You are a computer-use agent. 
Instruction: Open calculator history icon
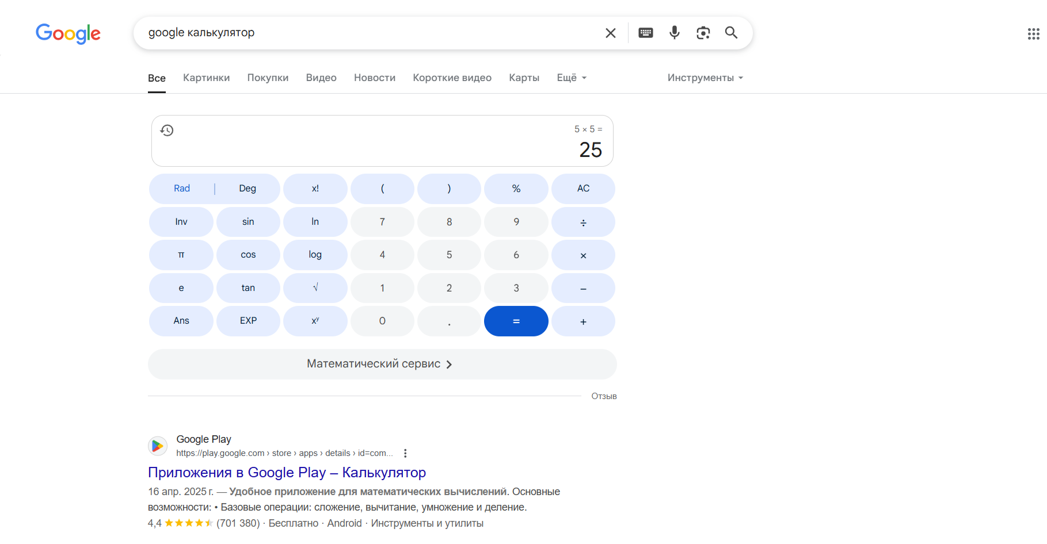pos(167,131)
